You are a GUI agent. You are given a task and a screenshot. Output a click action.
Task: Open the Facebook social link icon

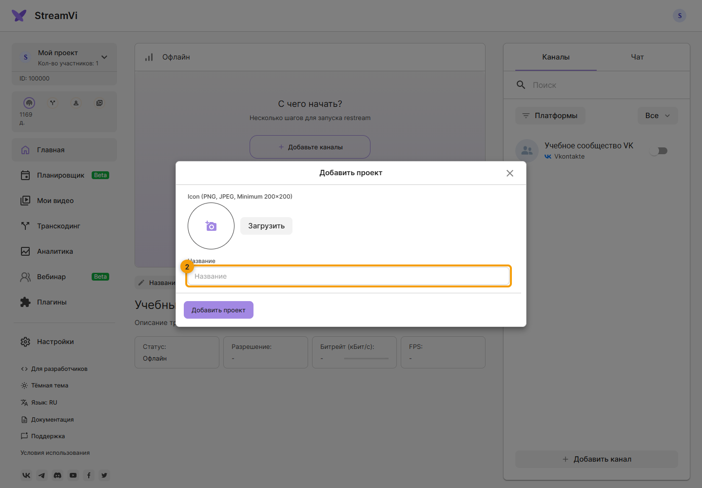tap(89, 475)
